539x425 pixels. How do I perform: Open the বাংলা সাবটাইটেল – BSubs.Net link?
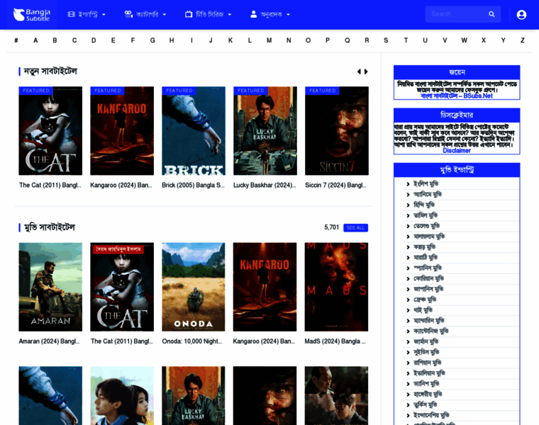pos(457,96)
